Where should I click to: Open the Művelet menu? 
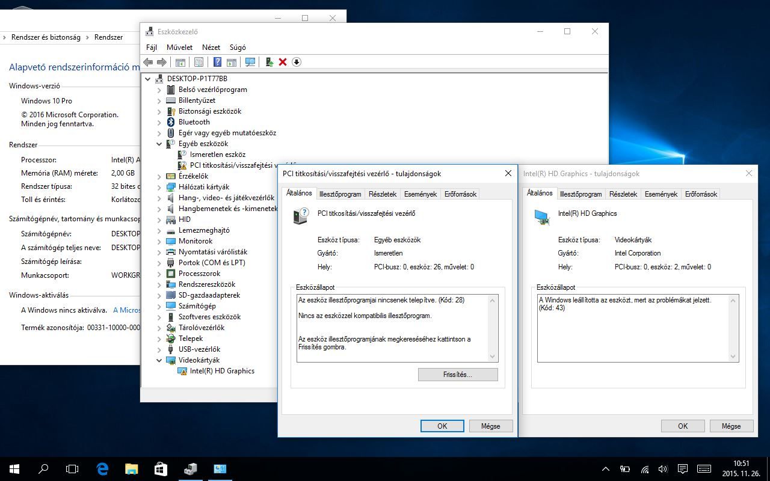click(179, 47)
